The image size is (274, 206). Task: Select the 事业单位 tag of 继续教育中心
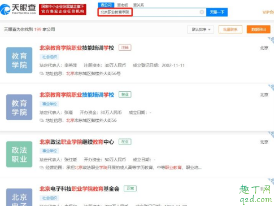(x=49, y=151)
